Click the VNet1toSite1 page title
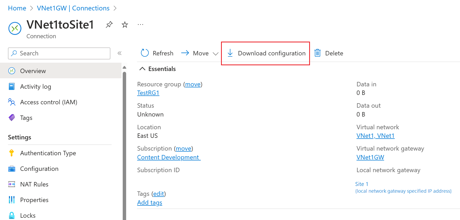Viewport: 460px width, 220px height. [60, 25]
